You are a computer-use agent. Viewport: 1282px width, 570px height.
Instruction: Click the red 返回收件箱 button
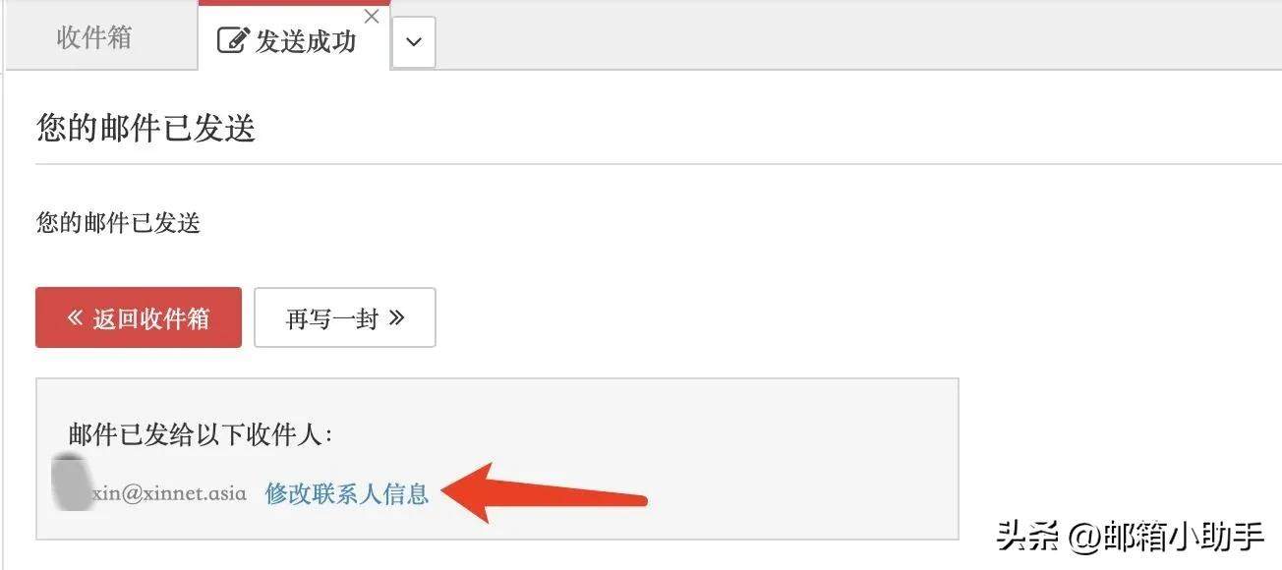click(139, 317)
